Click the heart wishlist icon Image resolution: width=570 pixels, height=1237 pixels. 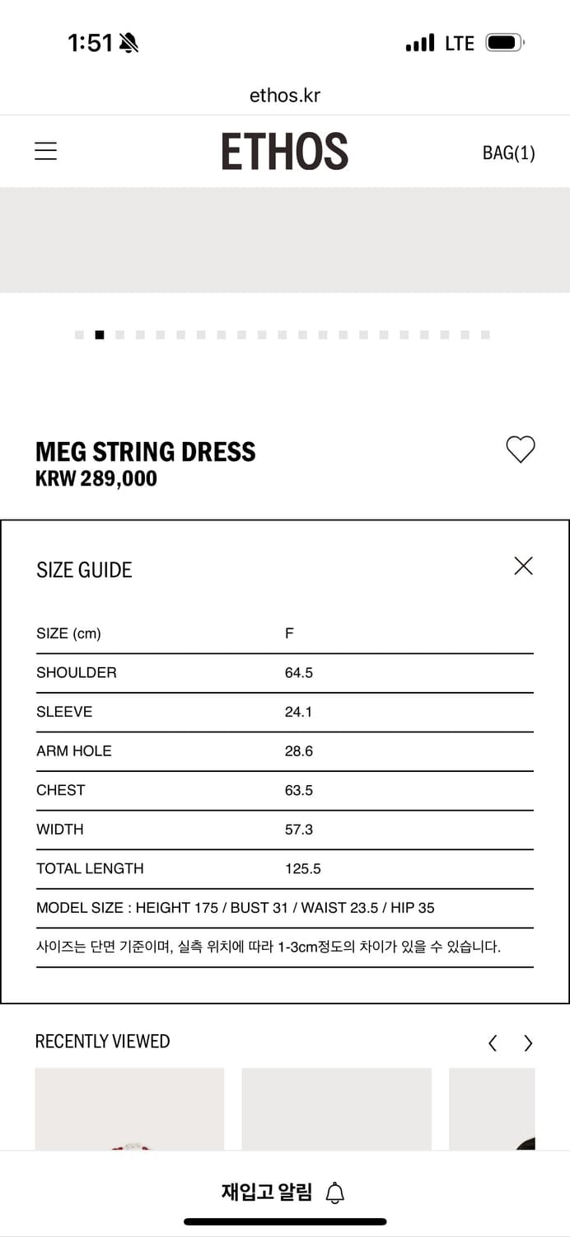[x=520, y=449]
